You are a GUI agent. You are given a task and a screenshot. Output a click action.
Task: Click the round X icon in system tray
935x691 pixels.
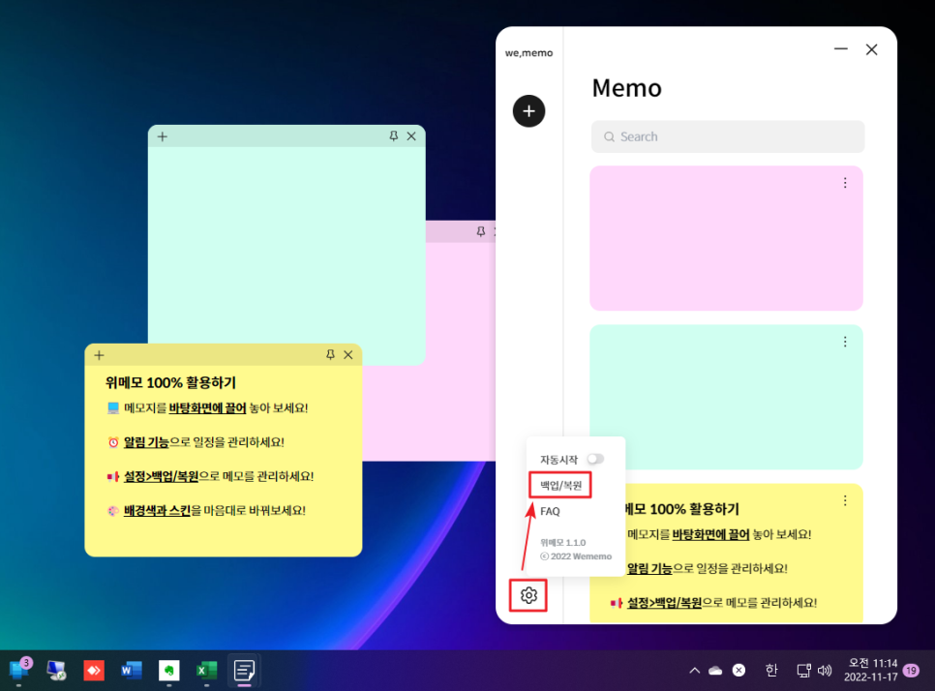pyautogui.click(x=739, y=671)
